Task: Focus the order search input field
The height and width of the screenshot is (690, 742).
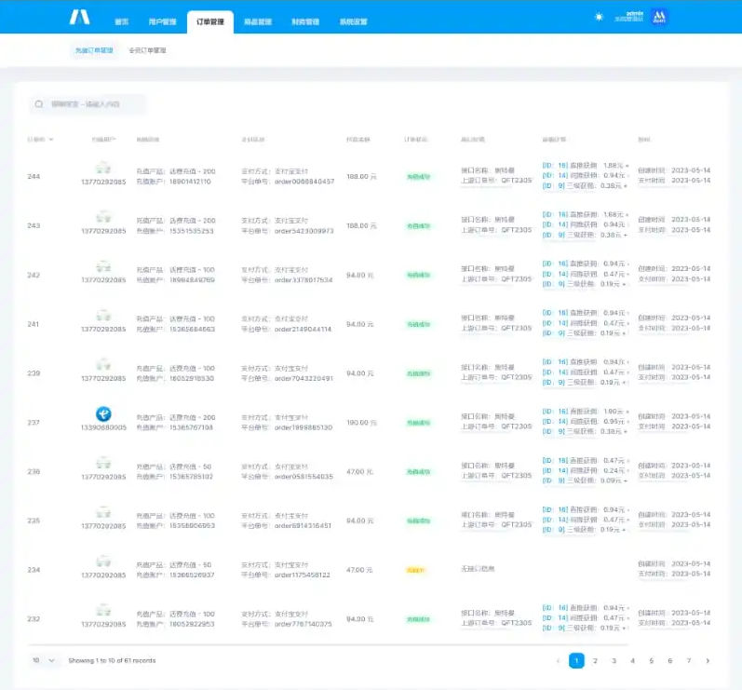Action: pyautogui.click(x=88, y=104)
